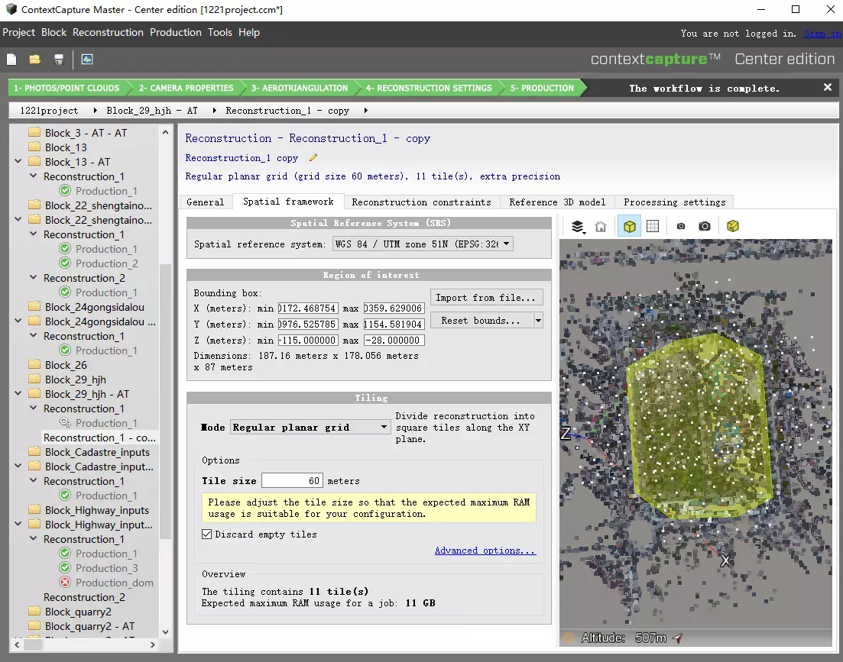The height and width of the screenshot is (662, 843).
Task: Click the tree scrollbar down arrow
Action: pyautogui.click(x=166, y=632)
